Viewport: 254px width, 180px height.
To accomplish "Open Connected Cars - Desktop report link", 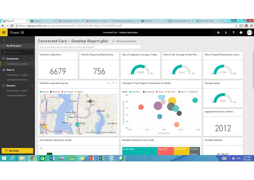I will click(18, 75).
